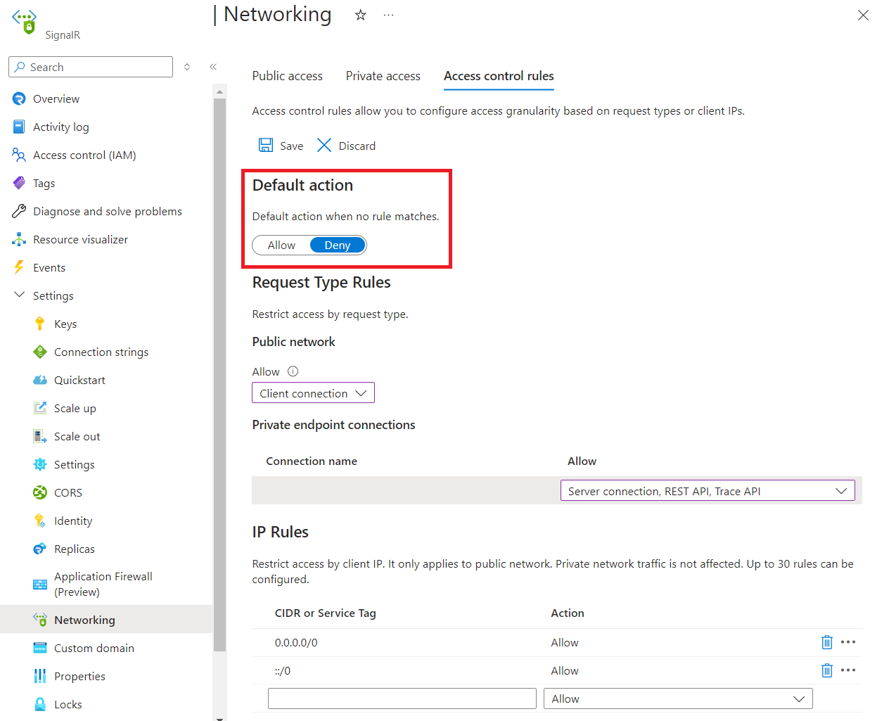Viewport: 877px width, 721px height.
Task: Delete the 0.0.0.0/0 IP rule
Action: pos(826,642)
